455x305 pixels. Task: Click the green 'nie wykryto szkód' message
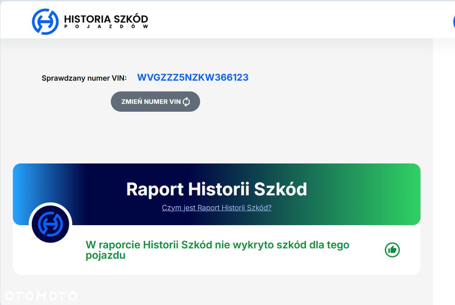coord(217,250)
